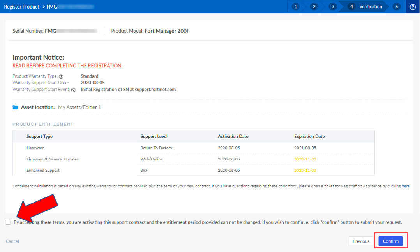
Task: Click the FMG serial number in the breadcrumb
Action: [x=69, y=7]
